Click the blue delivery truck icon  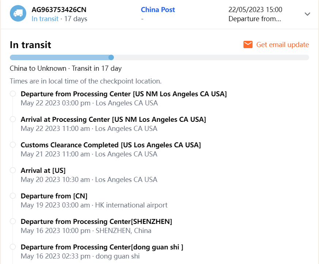18,13
